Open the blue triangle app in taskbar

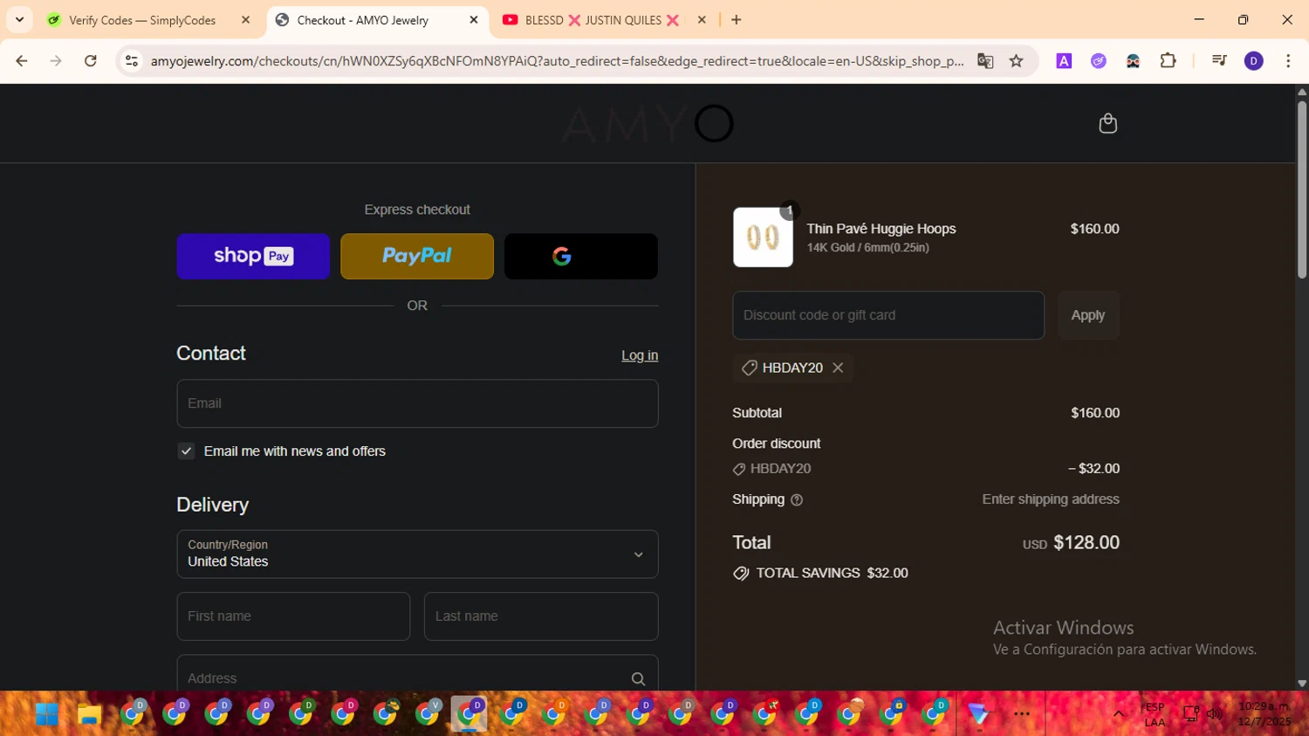coord(978,714)
